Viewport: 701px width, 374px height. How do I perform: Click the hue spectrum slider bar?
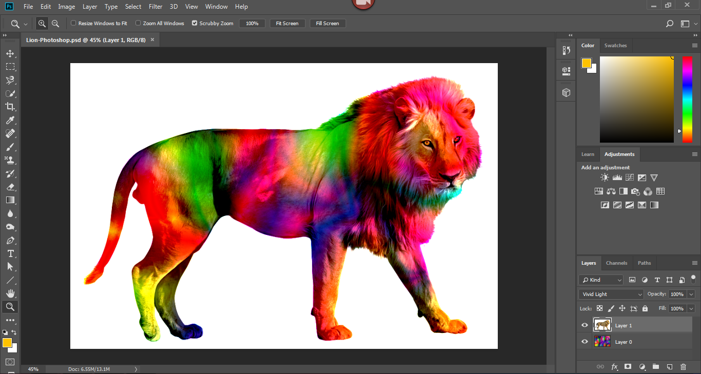point(687,99)
